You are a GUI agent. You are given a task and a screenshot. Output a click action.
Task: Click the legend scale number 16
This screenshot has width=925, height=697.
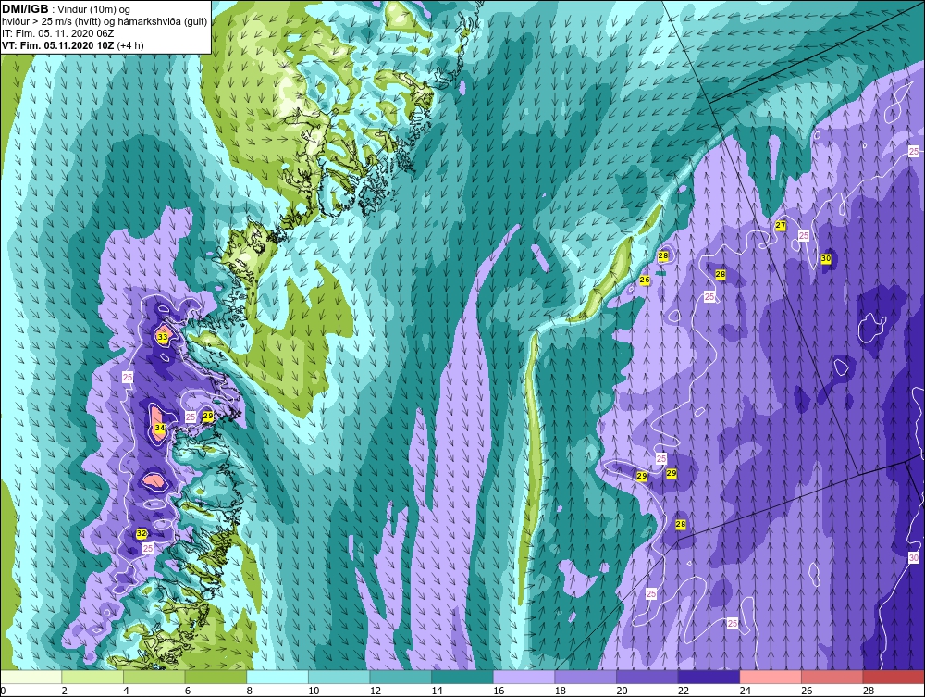click(499, 691)
